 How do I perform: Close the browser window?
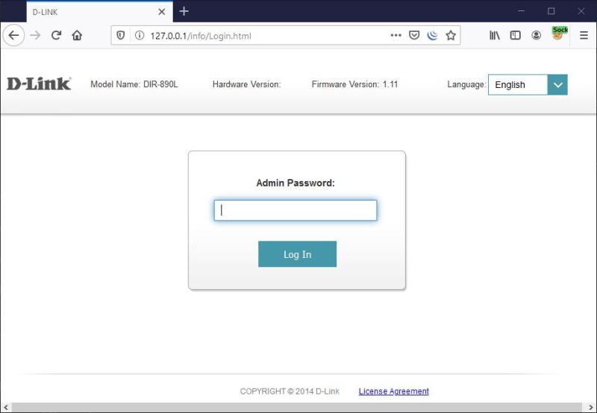click(x=581, y=11)
